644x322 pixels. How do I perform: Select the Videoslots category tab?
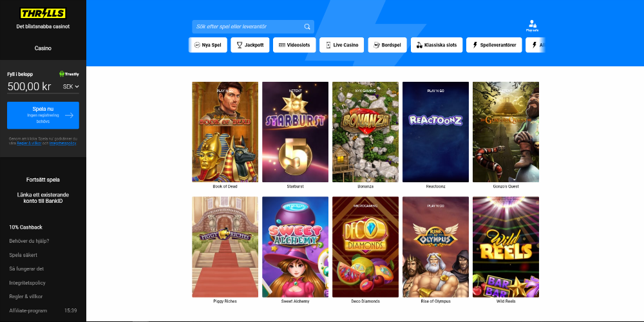click(x=294, y=45)
